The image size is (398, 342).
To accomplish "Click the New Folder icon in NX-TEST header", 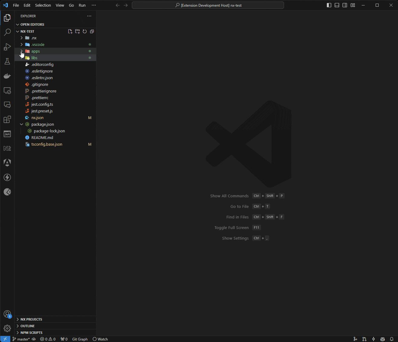I will tap(77, 31).
